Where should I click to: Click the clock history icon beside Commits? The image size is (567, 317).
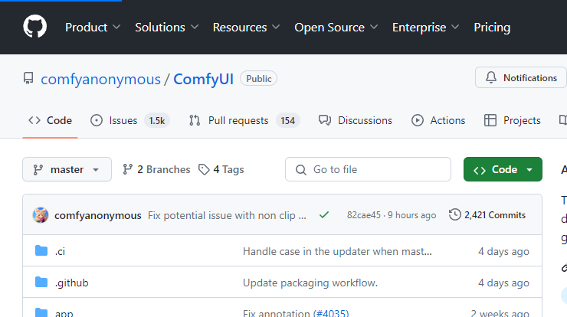[x=455, y=214]
